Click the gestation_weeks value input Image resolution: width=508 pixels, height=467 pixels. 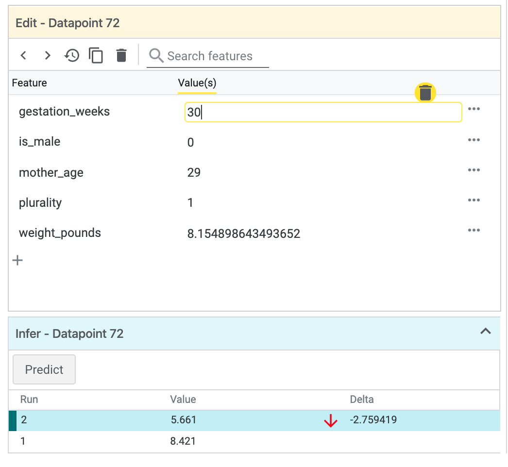point(323,112)
